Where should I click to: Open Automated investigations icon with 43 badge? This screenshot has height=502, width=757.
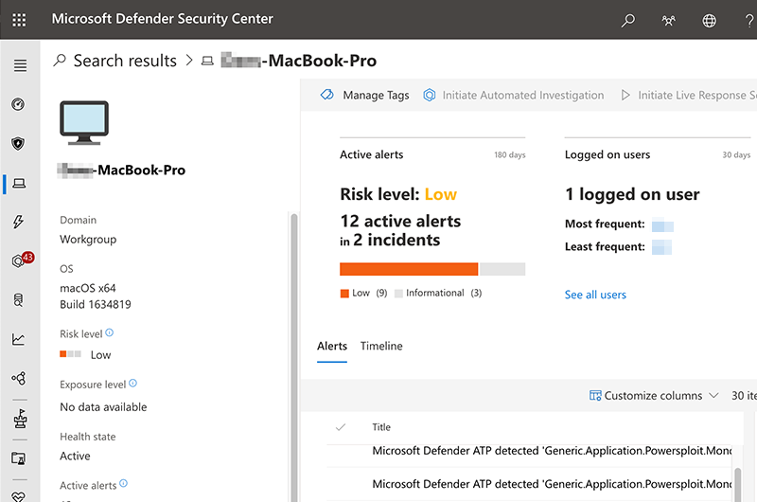[21, 260]
